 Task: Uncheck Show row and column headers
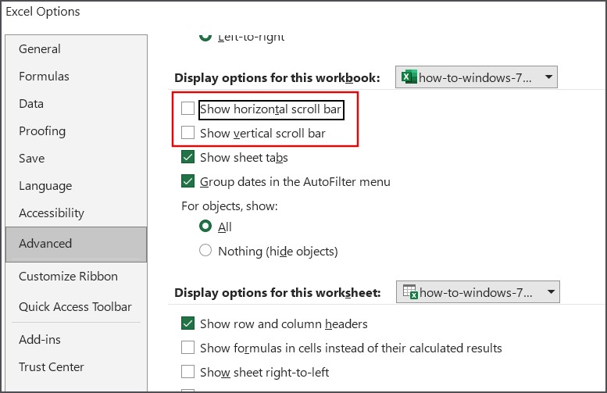pos(187,323)
